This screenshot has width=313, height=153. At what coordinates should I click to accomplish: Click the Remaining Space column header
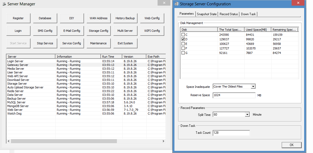coord(284,29)
